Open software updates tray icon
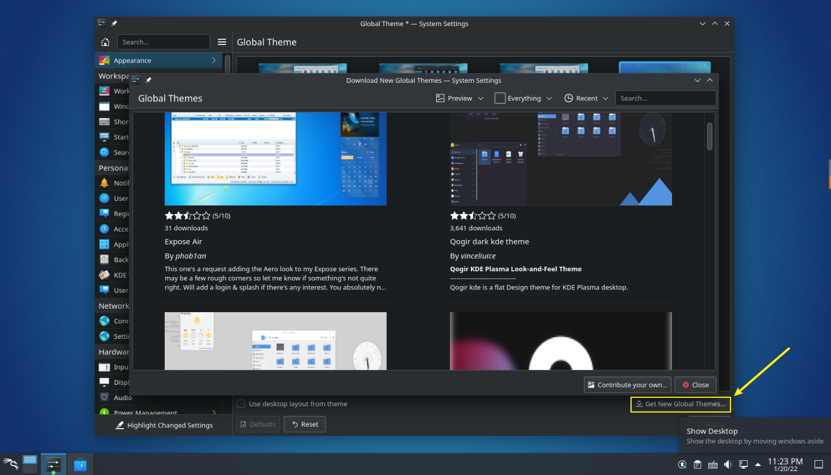This screenshot has width=831, height=475. tap(682, 464)
